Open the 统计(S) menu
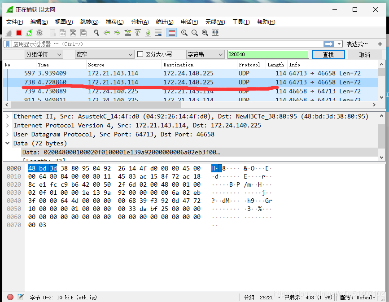This screenshot has height=302, width=389. 165,22
